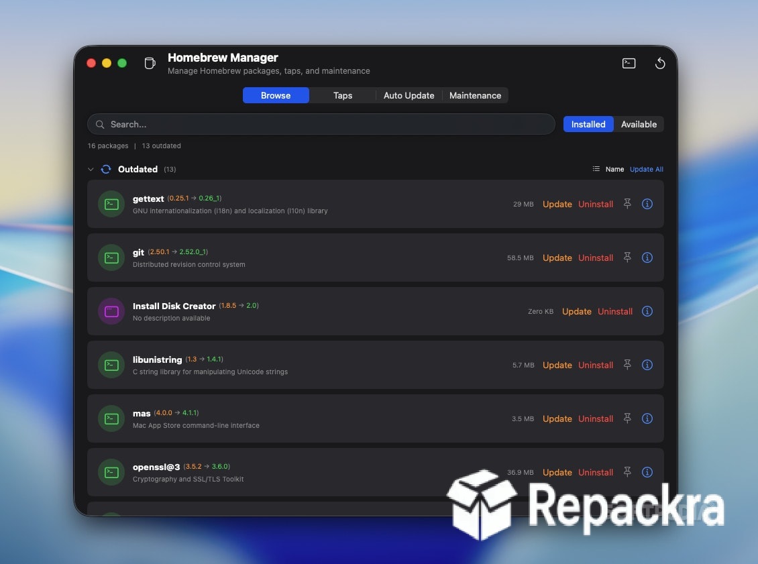
Task: Click the mas package name
Action: (x=141, y=414)
